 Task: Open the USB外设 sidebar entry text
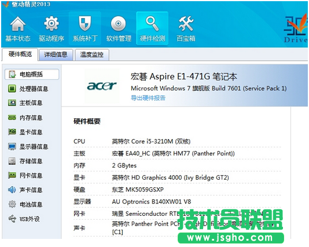click(x=30, y=219)
